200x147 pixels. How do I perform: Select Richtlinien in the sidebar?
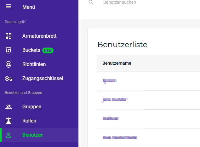(x=34, y=64)
